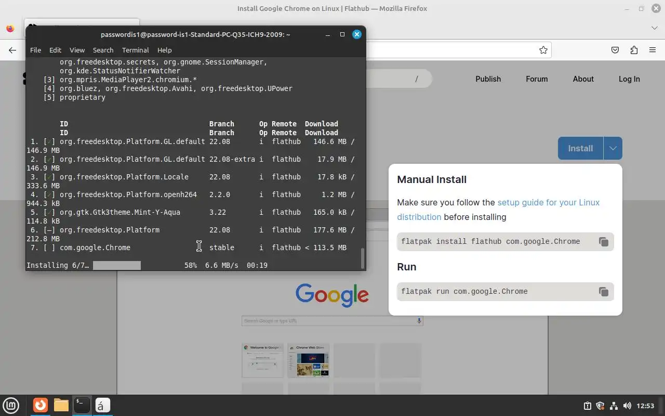Close the terminal window

click(357, 34)
